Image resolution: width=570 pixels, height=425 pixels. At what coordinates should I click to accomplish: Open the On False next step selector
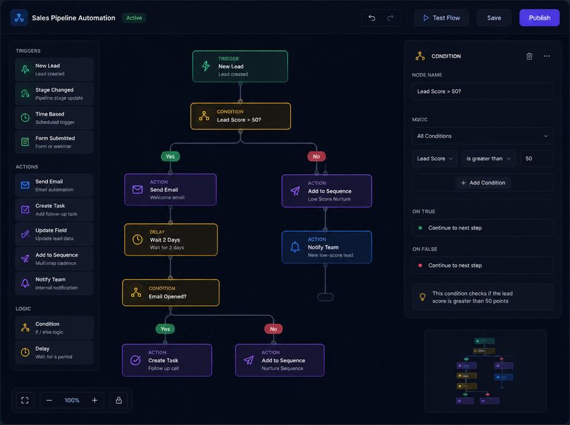(x=483, y=266)
